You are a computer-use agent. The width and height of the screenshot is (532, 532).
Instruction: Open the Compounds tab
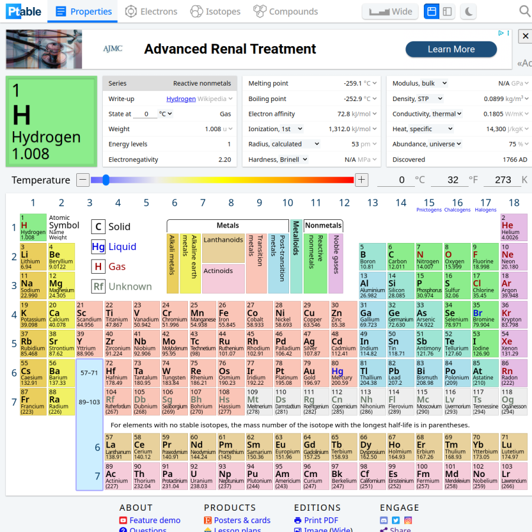tap(286, 12)
